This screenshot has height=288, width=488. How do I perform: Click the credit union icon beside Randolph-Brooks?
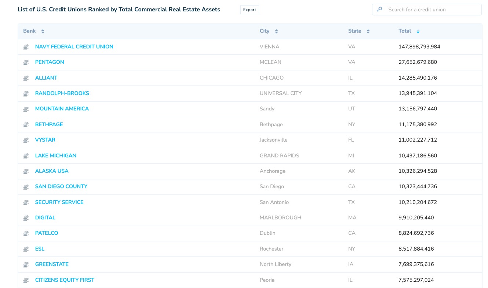[x=26, y=94]
